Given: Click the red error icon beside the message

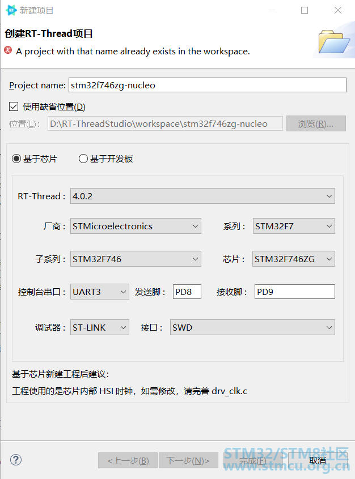Looking at the screenshot, I should 9,50.
